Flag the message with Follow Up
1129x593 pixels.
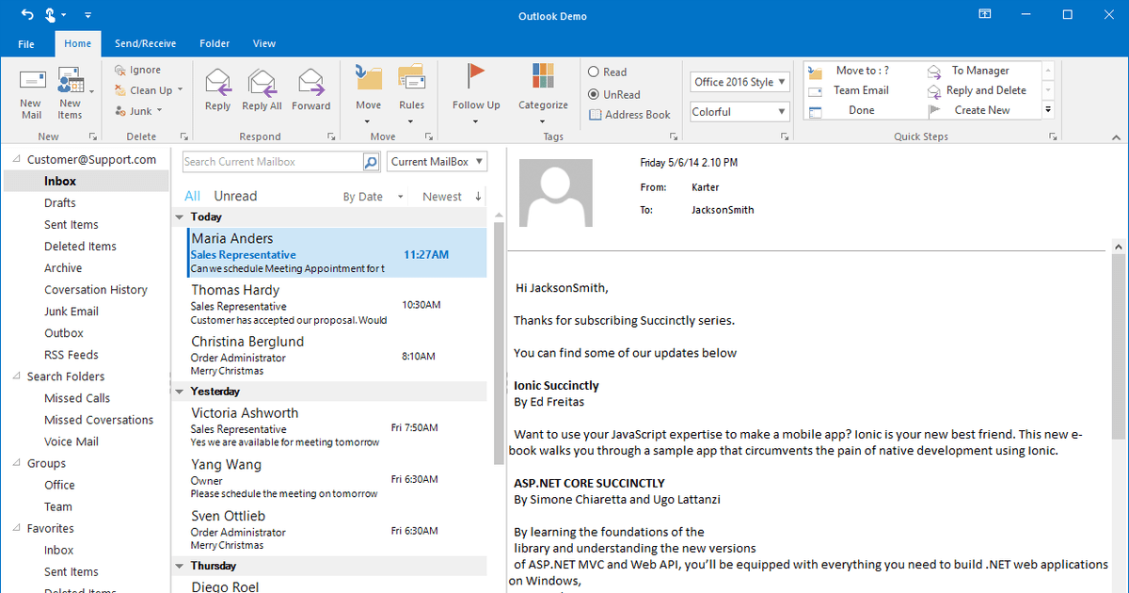[x=476, y=89]
